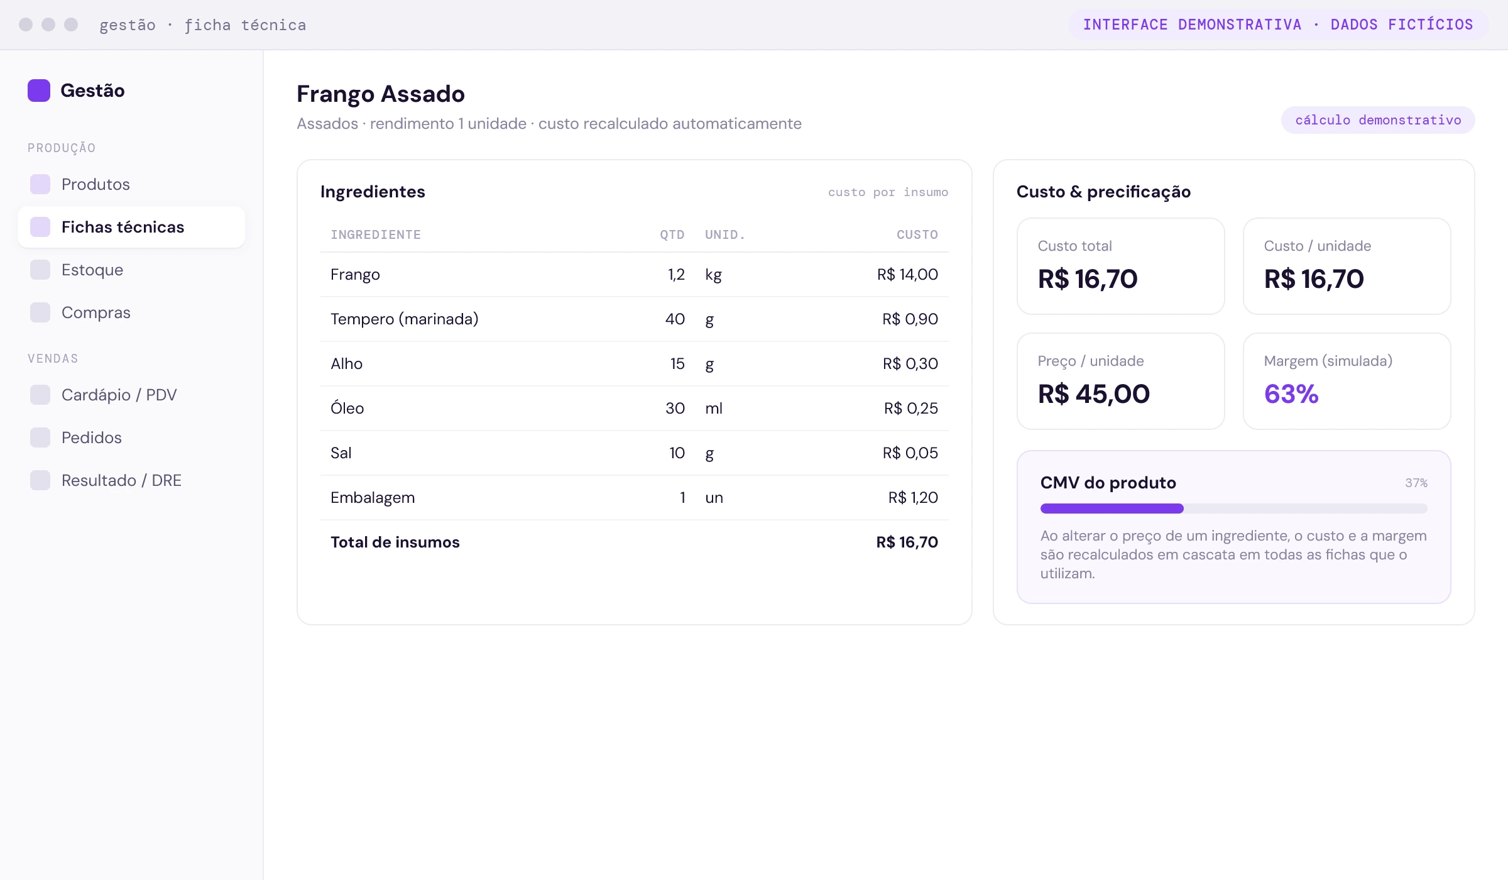
Task: Open the Produtos section
Action: pyautogui.click(x=131, y=184)
